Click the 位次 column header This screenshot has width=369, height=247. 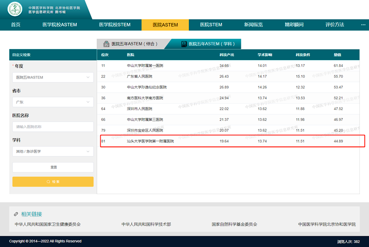[105, 55]
